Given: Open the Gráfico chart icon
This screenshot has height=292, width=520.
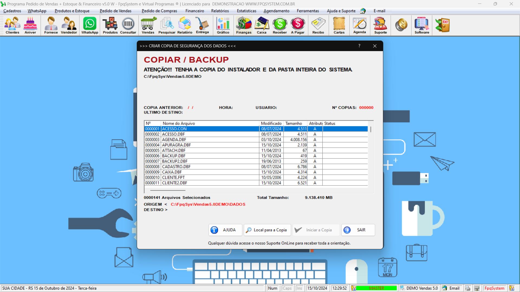Looking at the screenshot, I should 223,25.
